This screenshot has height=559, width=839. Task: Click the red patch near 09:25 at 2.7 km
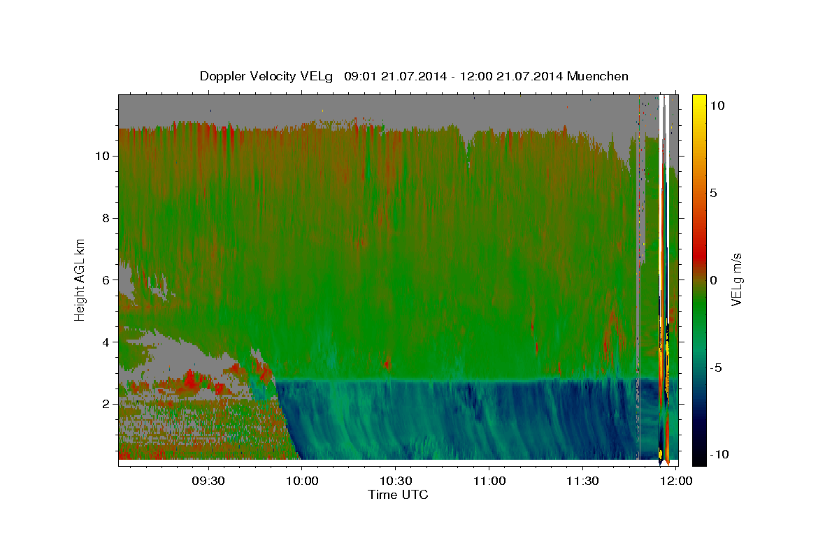190,381
